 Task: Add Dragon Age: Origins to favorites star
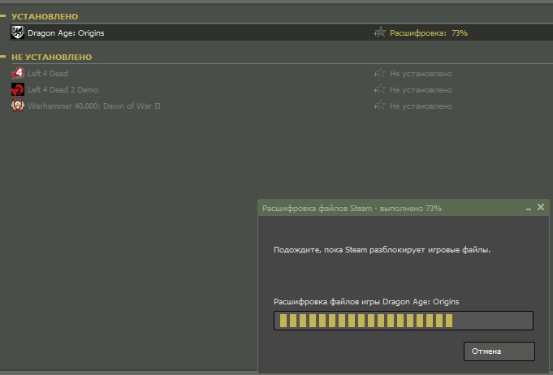pos(380,32)
